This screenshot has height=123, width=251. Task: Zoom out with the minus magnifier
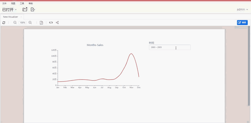click(x=15, y=23)
